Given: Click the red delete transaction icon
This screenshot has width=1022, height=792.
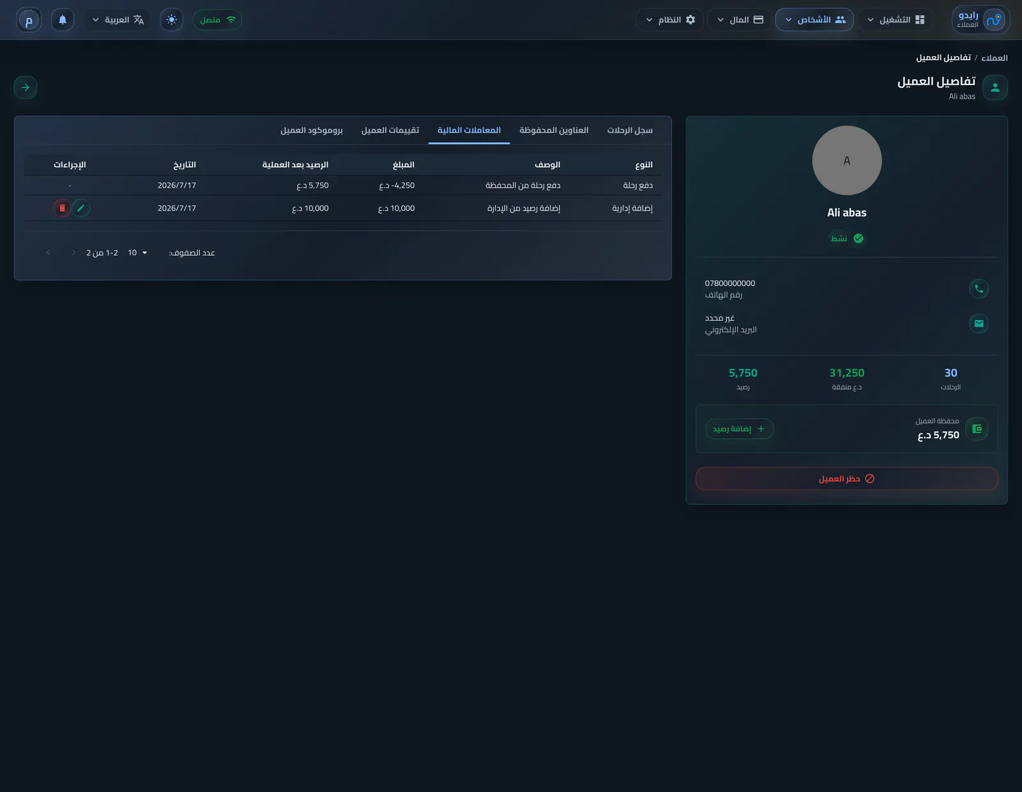Looking at the screenshot, I should coord(62,208).
